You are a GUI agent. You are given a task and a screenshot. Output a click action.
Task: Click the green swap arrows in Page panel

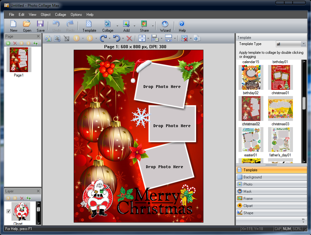click(x=35, y=43)
